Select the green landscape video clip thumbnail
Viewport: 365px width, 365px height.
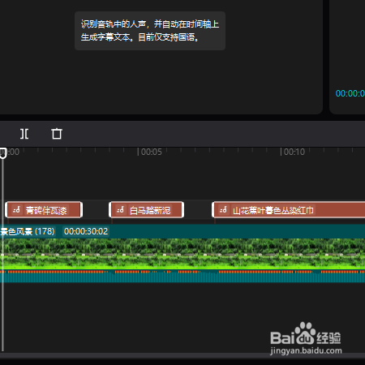point(182,254)
